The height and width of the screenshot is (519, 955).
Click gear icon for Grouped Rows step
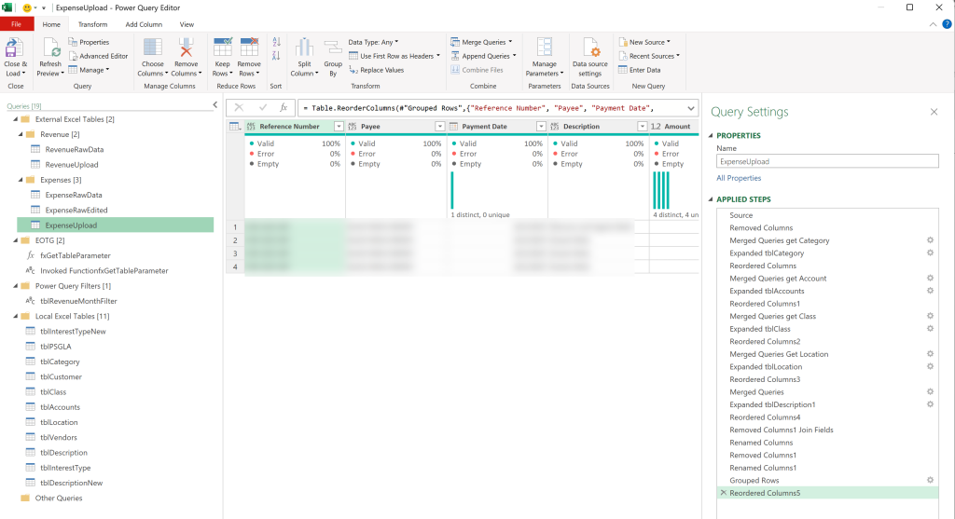[930, 480]
